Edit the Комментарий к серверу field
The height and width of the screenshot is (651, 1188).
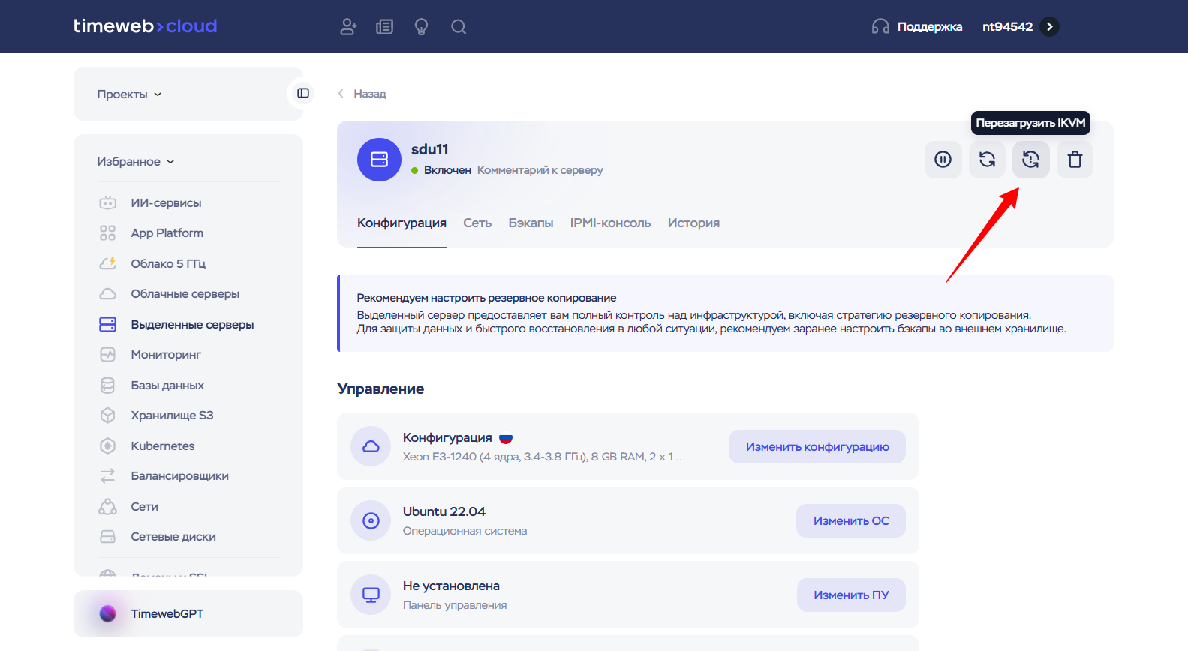(540, 170)
